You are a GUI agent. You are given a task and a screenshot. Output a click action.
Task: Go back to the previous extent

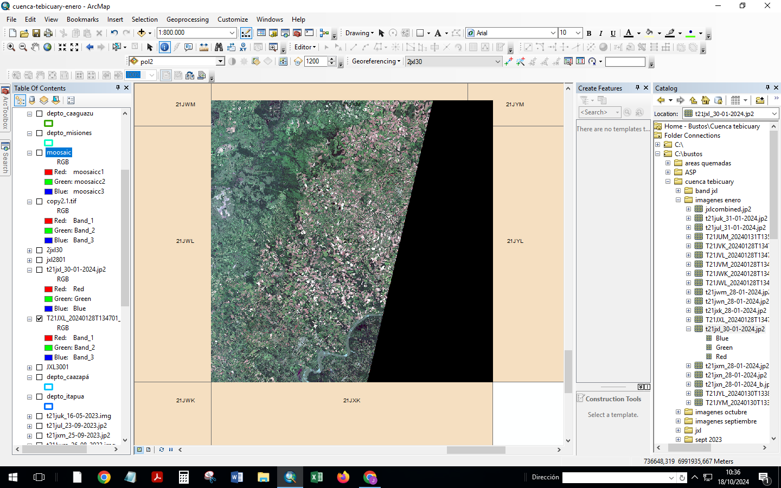pos(89,47)
